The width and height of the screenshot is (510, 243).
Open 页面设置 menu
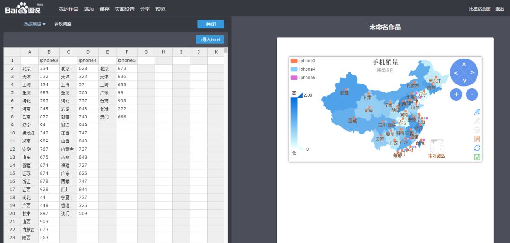pos(125,9)
